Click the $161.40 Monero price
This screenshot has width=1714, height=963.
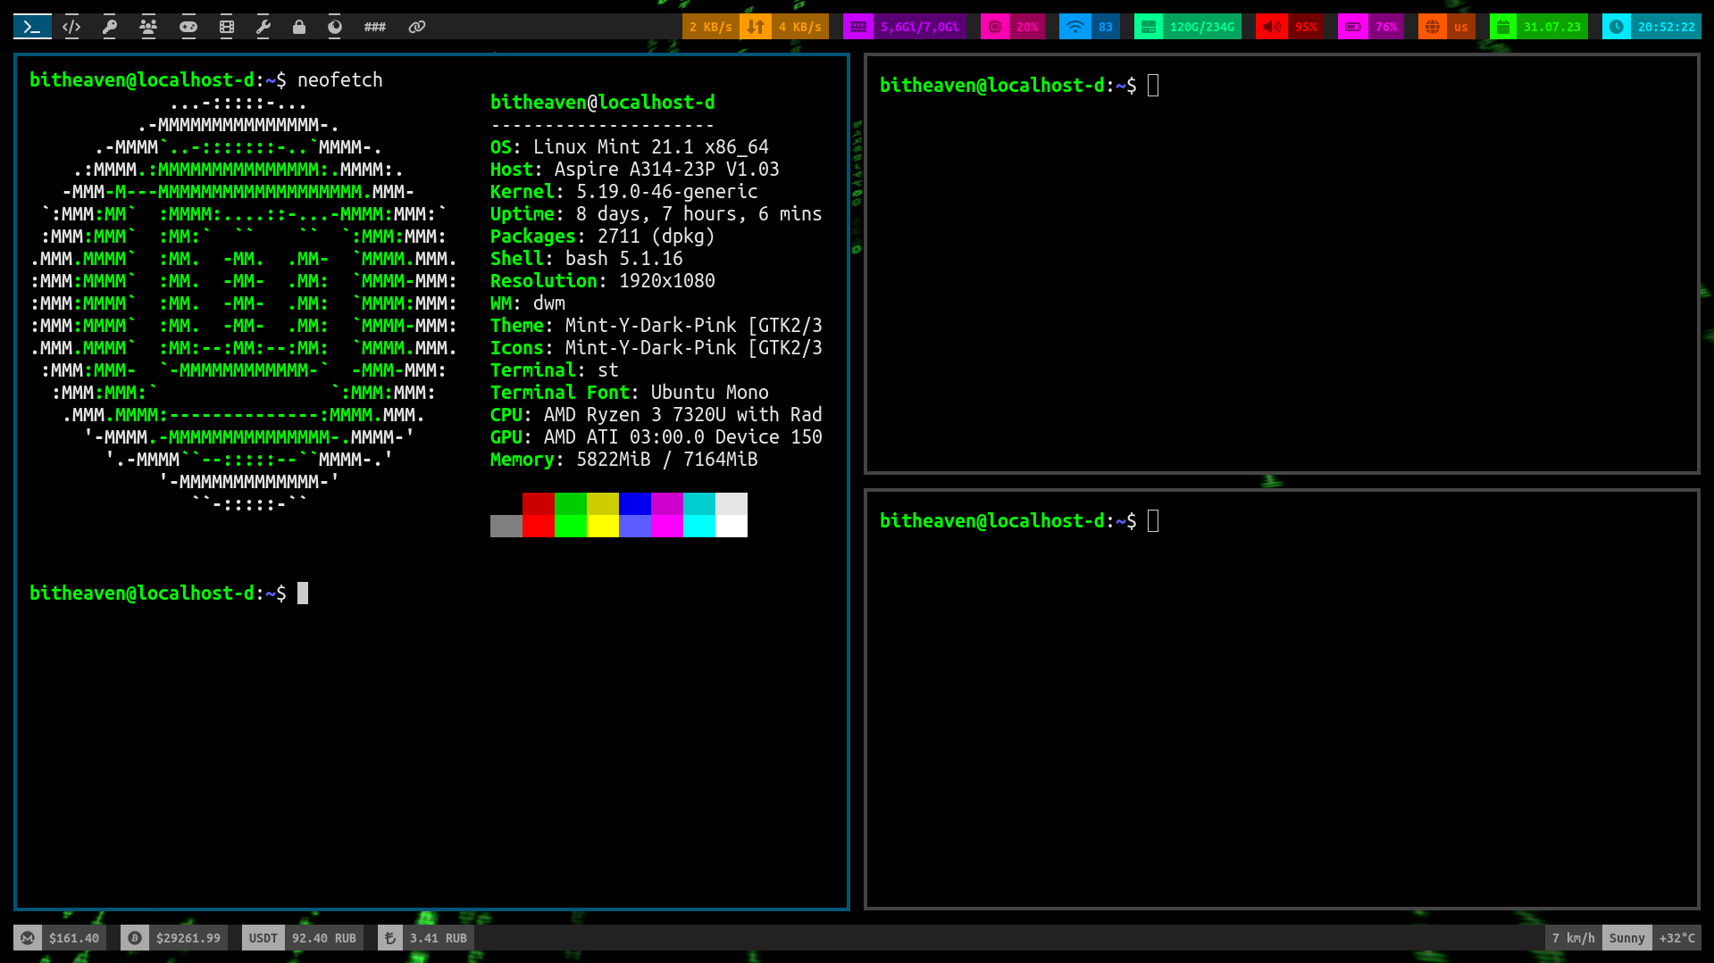[74, 938]
